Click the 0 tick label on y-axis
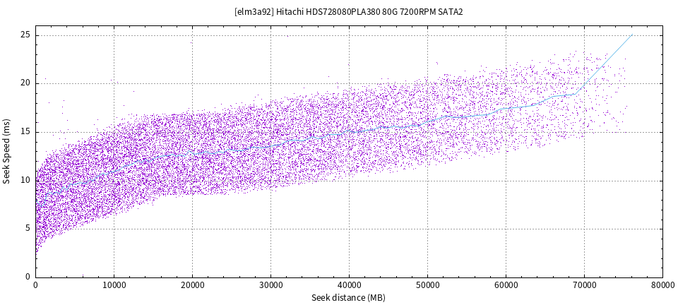Screen dimensions: 678x305 tap(28, 277)
